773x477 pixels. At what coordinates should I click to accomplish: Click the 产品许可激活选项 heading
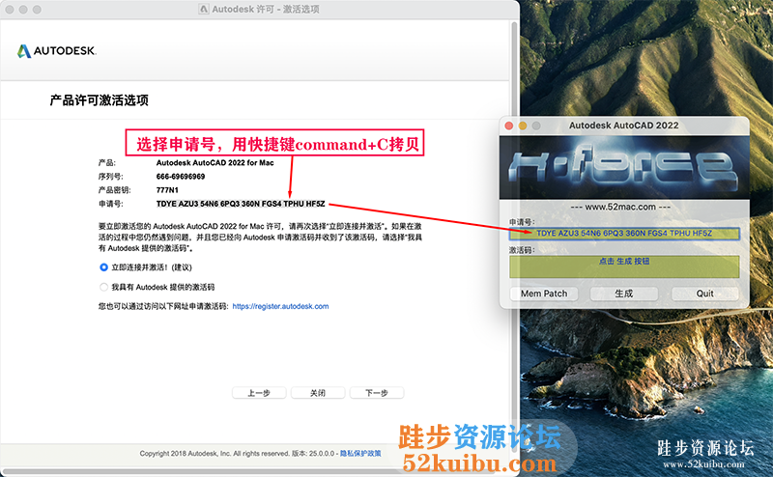click(x=100, y=100)
